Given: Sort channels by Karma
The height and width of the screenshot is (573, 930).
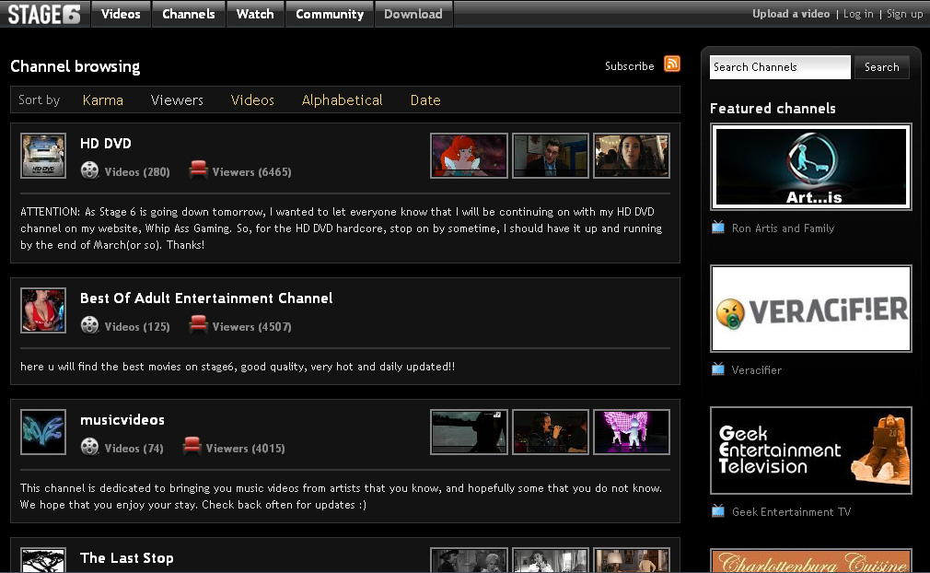Looking at the screenshot, I should [x=102, y=100].
